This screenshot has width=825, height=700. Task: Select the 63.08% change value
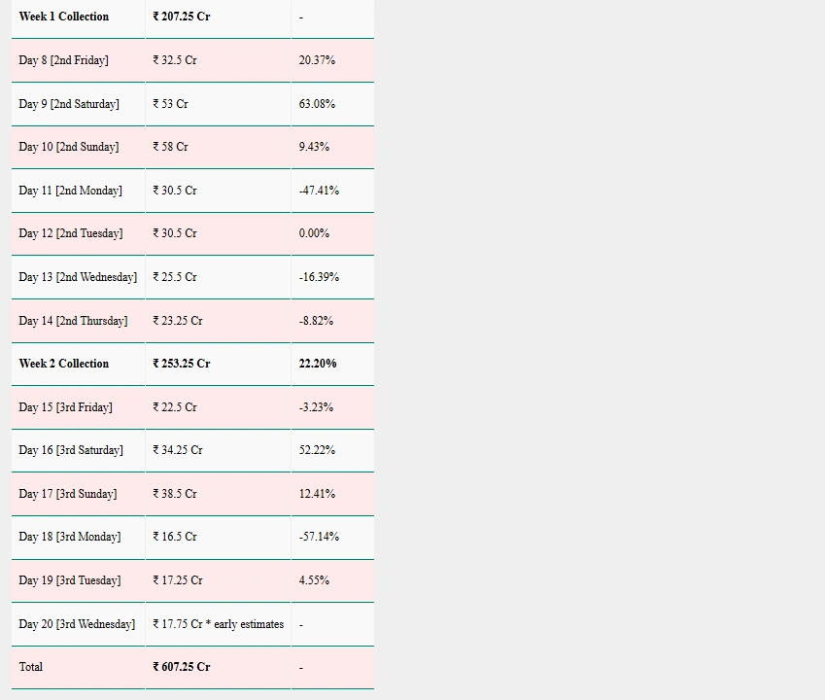click(x=317, y=104)
